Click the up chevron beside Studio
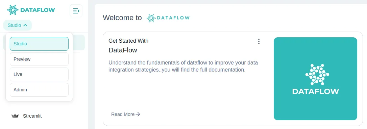The height and width of the screenshot is (129, 367). [25, 25]
